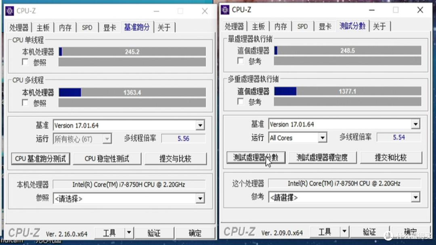Minimize the right CPU-Z window
Viewport: 436px width, 245px height.
tap(372, 10)
